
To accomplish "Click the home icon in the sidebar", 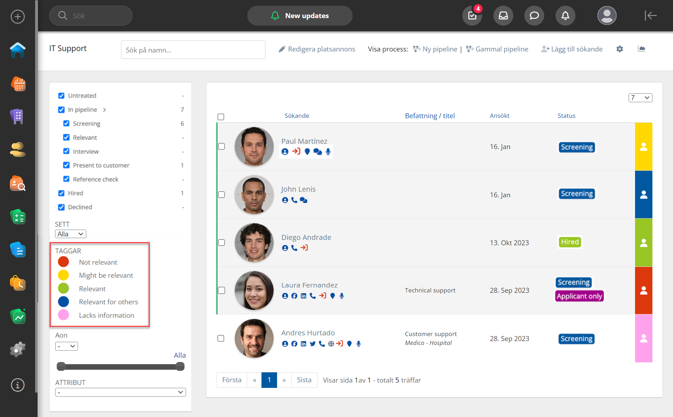I will pyautogui.click(x=18, y=50).
